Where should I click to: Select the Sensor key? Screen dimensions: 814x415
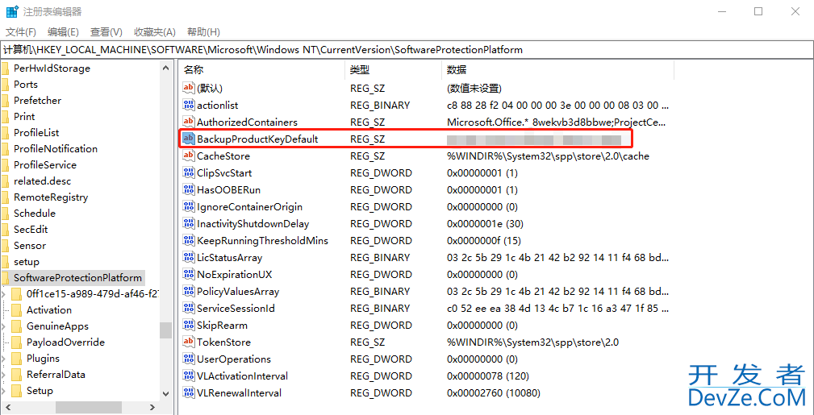pos(30,245)
